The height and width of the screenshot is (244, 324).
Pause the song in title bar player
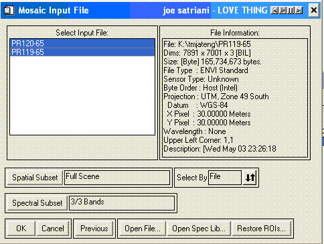click(291, 10)
